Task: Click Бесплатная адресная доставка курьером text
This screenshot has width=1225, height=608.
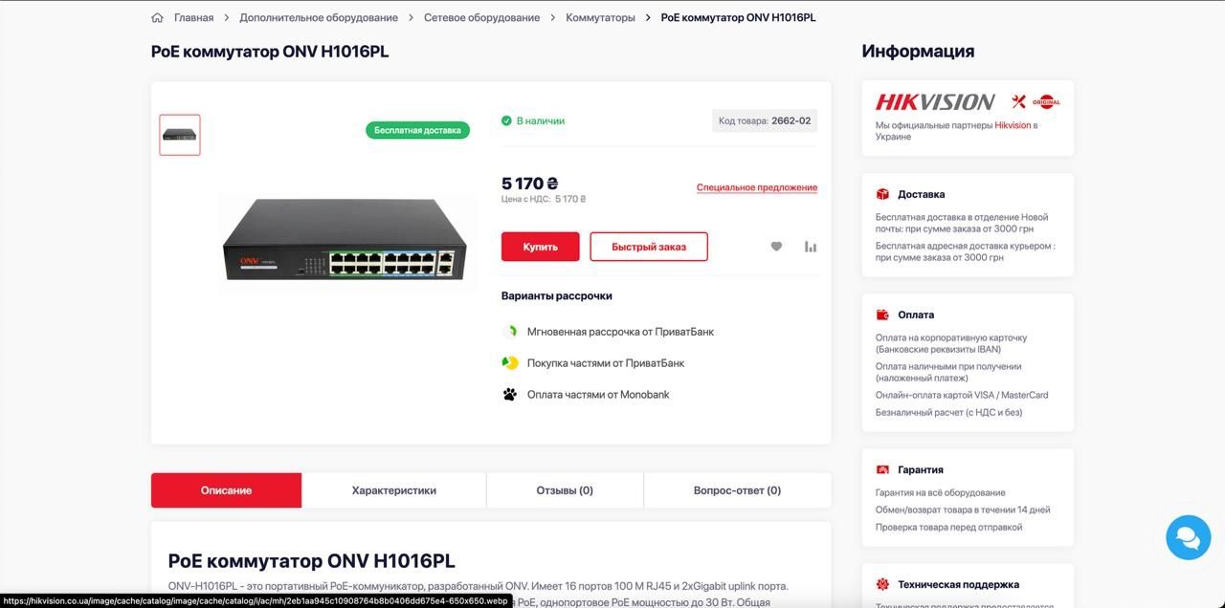Action: click(966, 251)
